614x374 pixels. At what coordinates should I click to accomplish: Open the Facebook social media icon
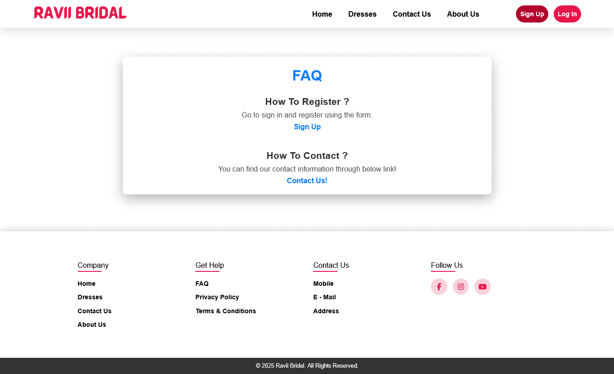[439, 287]
